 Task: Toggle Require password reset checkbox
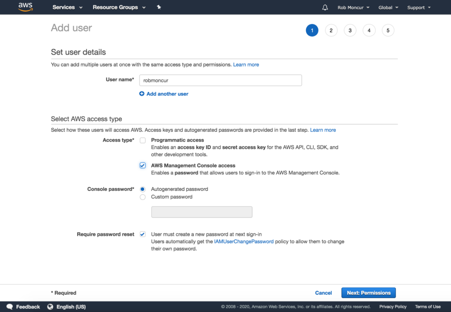143,234
